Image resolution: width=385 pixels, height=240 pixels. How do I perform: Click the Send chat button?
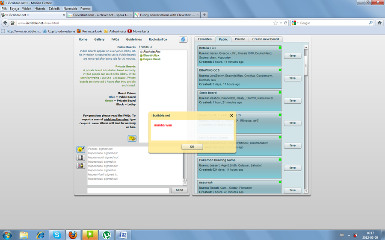tap(179, 190)
